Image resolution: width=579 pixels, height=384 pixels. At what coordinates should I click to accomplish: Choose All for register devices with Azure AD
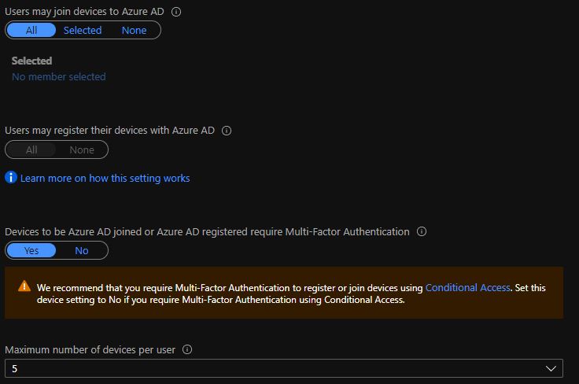pyautogui.click(x=31, y=150)
